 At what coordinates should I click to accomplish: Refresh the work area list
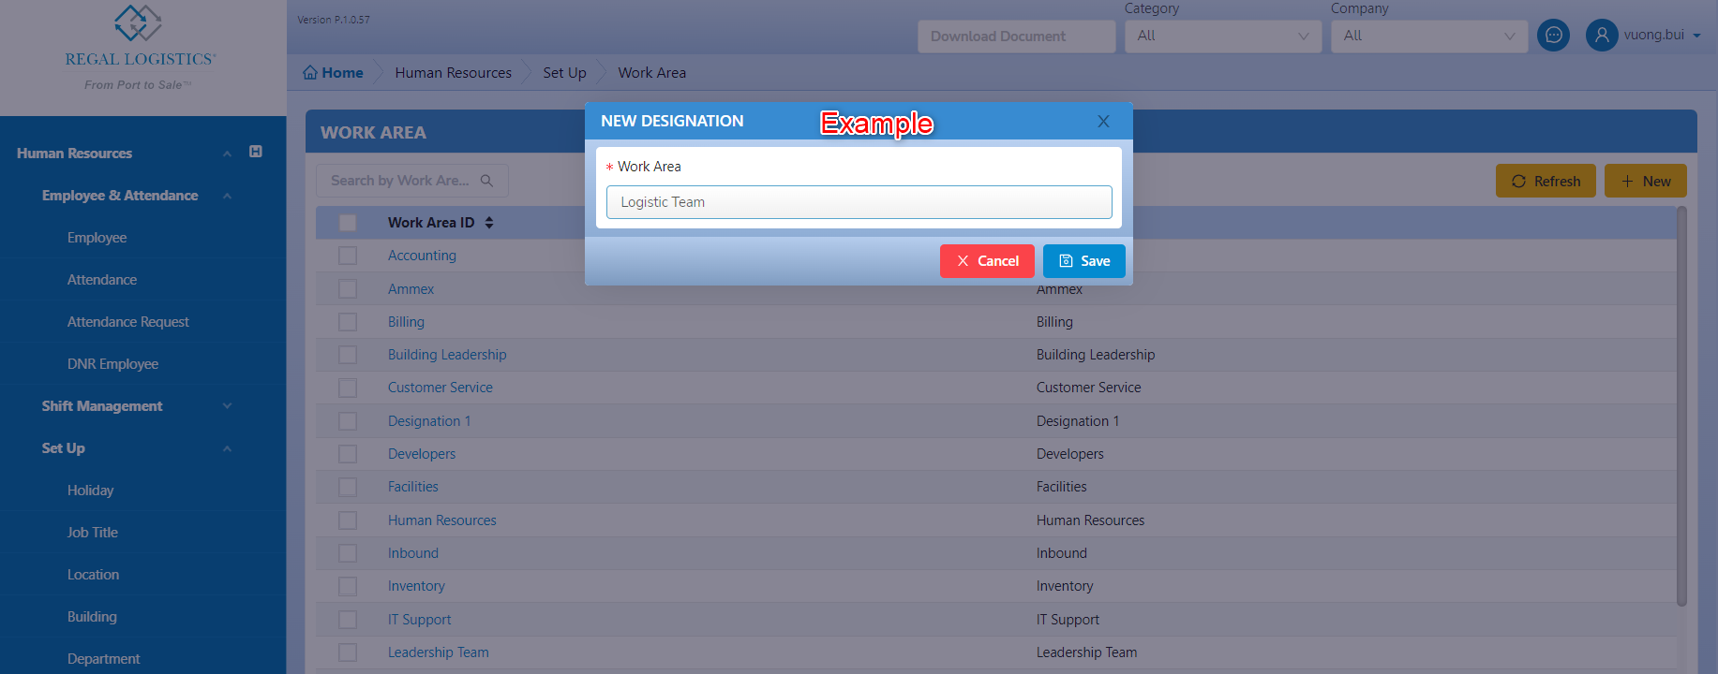pyautogui.click(x=1546, y=181)
